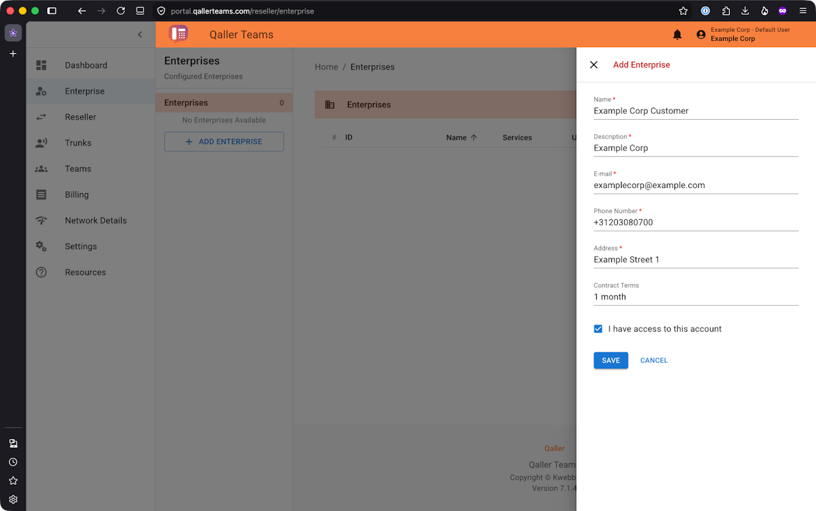Image resolution: width=816 pixels, height=511 pixels.
Task: Bookmark this page with star
Action: (683, 11)
